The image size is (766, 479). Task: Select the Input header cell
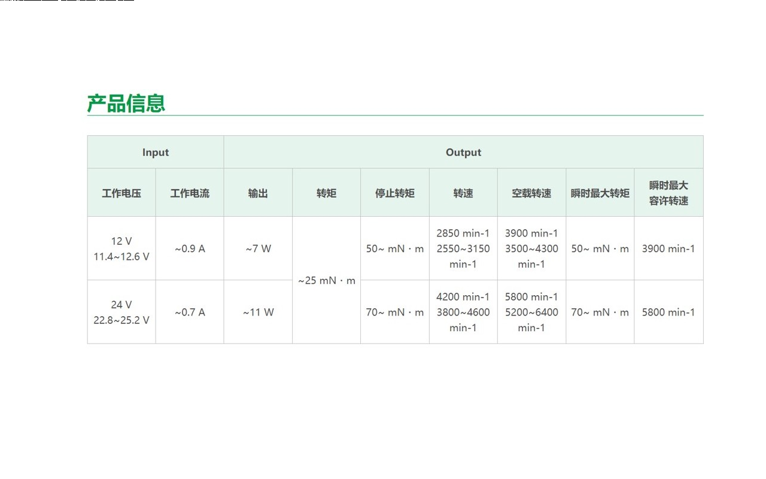click(156, 152)
